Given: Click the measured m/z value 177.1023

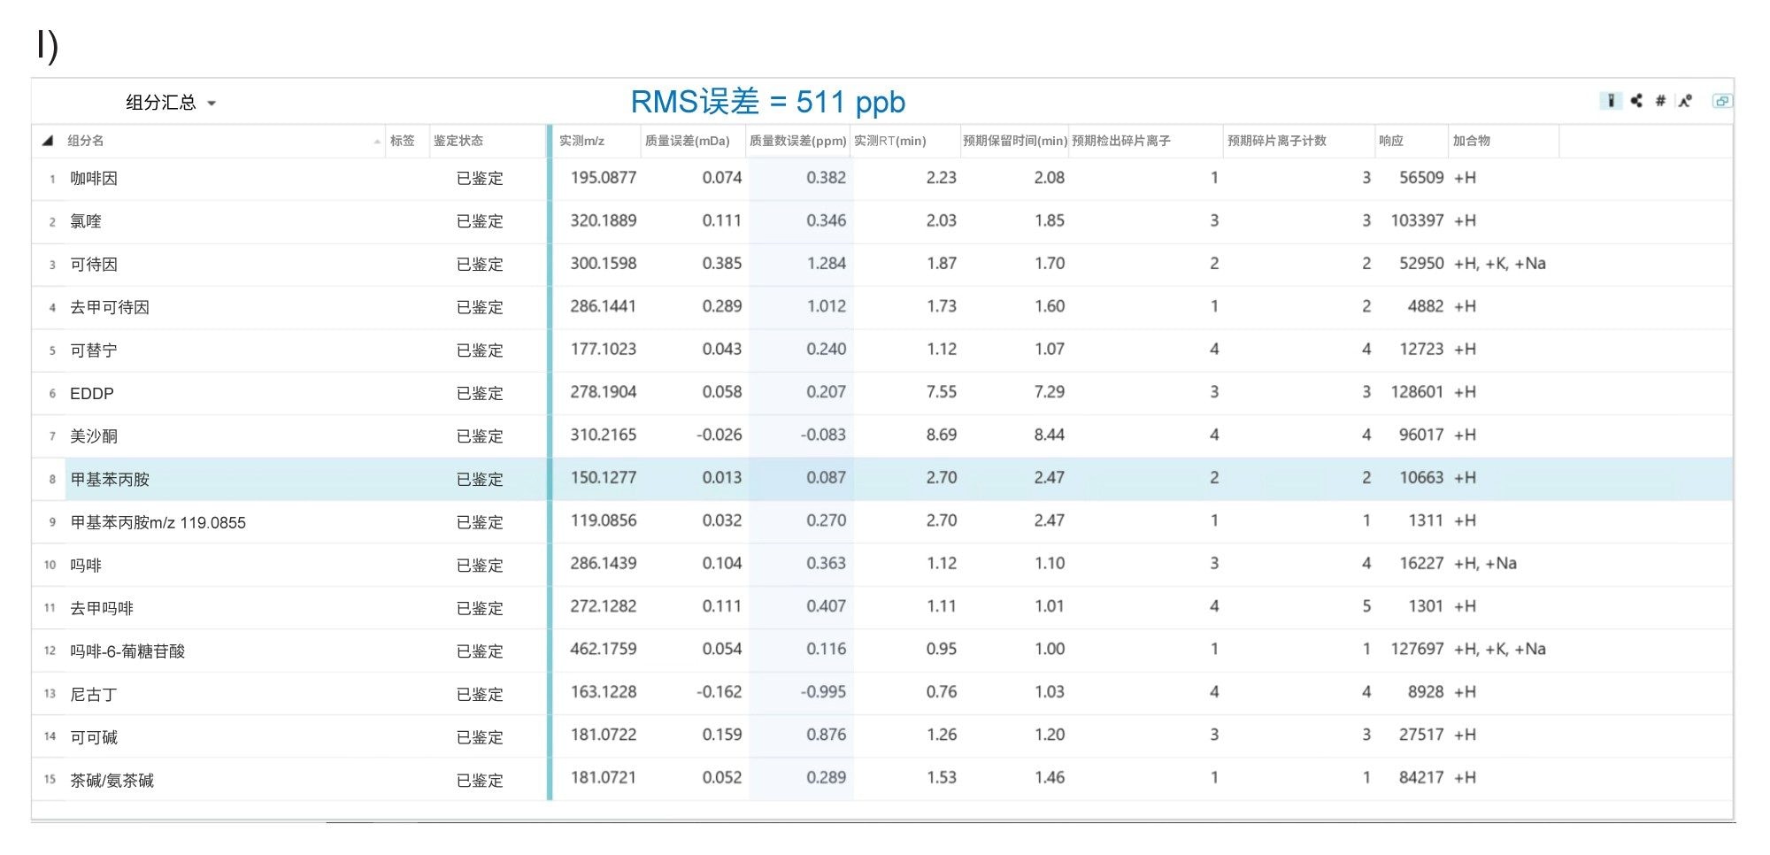Looking at the screenshot, I should 603,350.
